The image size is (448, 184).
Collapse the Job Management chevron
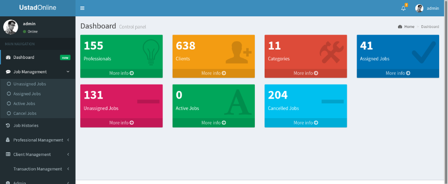tap(68, 72)
